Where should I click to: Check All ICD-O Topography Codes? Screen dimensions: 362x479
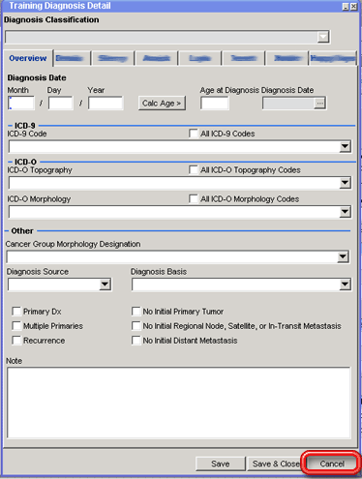point(194,169)
